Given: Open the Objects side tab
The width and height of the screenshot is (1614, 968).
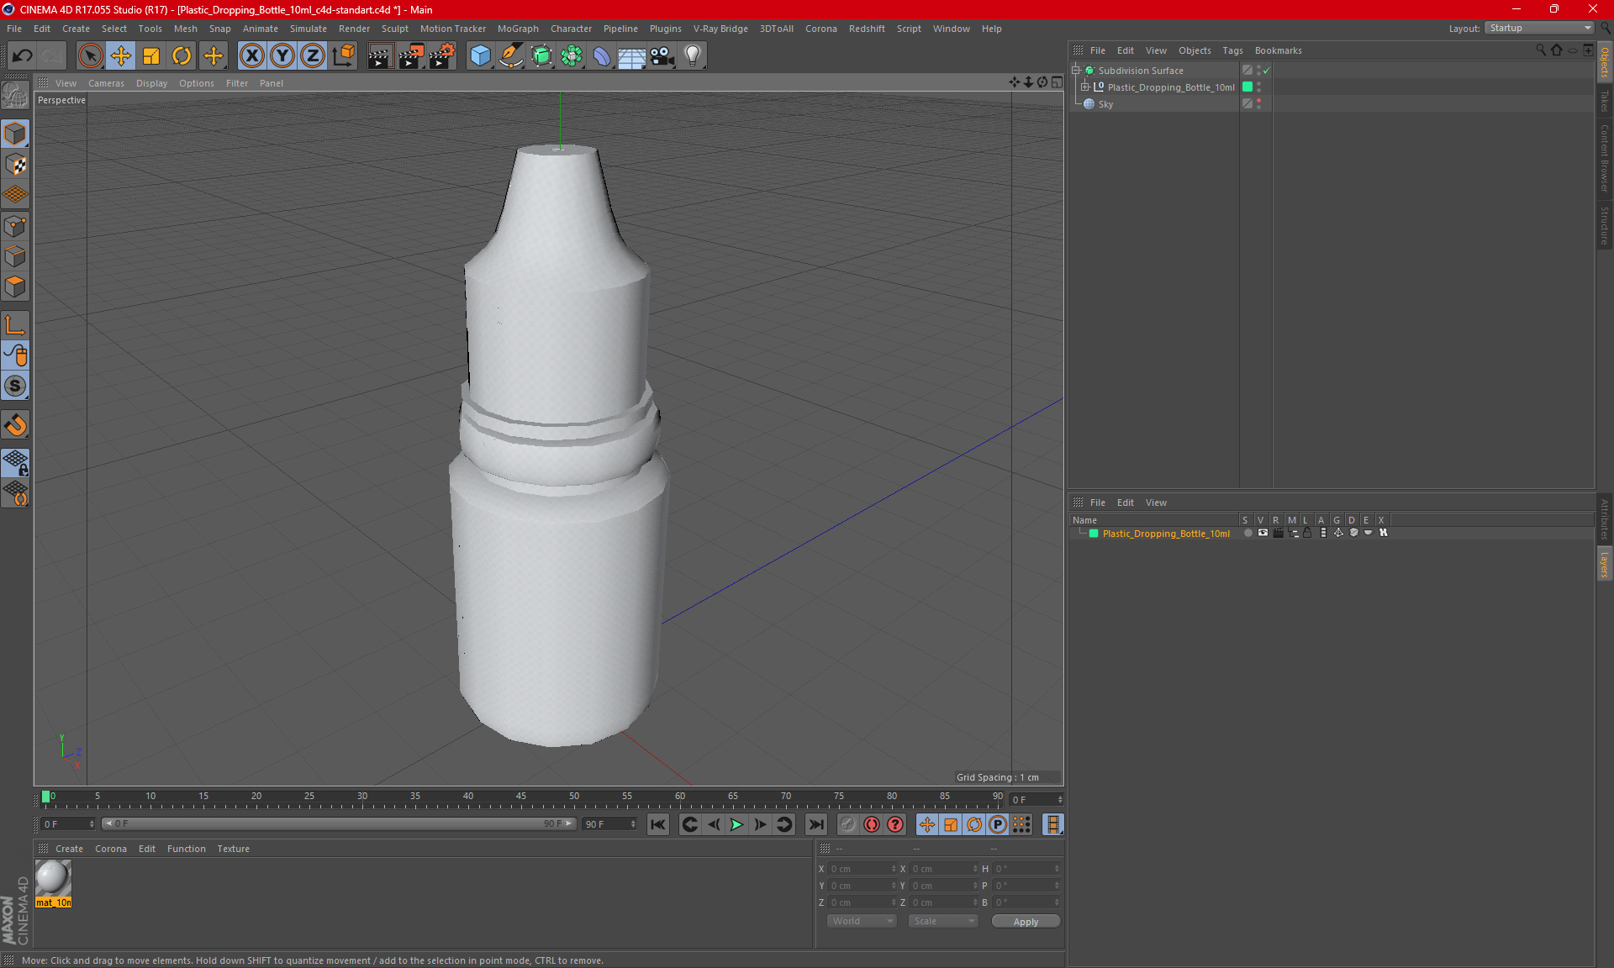Looking at the screenshot, I should [x=1605, y=62].
